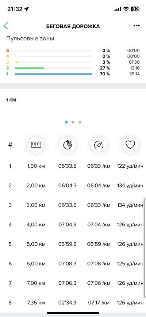The height and width of the screenshot is (317, 146).
Task: Tap the stopwatch lap time icon
Action: pos(68,145)
